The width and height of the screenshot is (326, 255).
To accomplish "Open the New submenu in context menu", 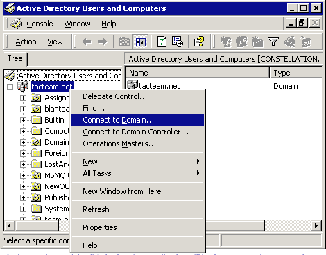I will pyautogui.click(x=137, y=161).
